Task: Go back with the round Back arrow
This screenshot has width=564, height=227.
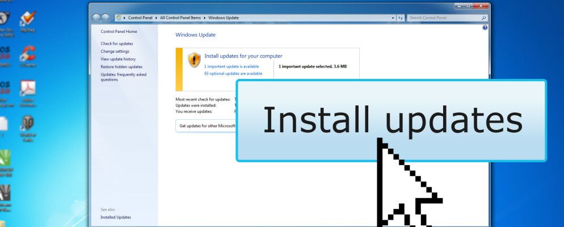Action: click(x=96, y=18)
